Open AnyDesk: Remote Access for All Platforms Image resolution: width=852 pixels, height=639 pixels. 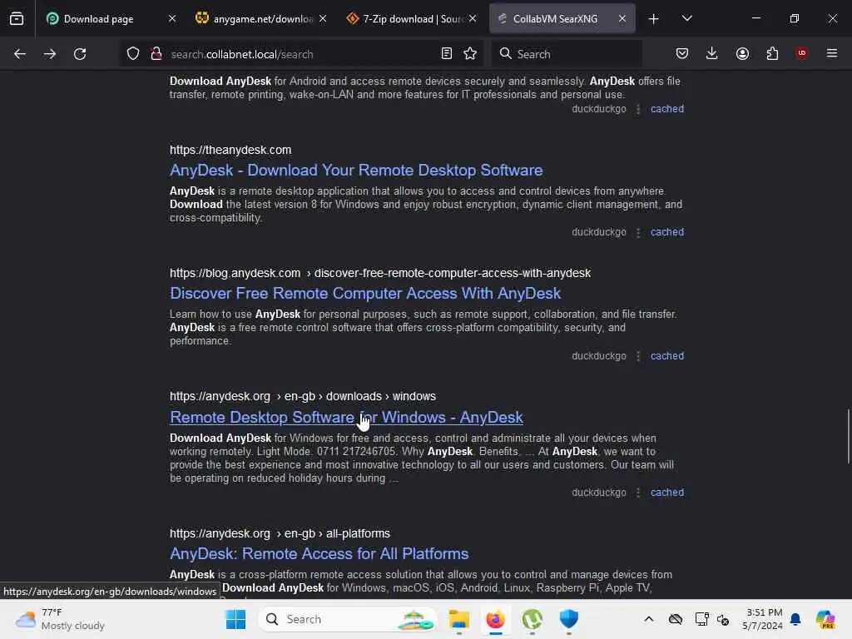coord(319,553)
